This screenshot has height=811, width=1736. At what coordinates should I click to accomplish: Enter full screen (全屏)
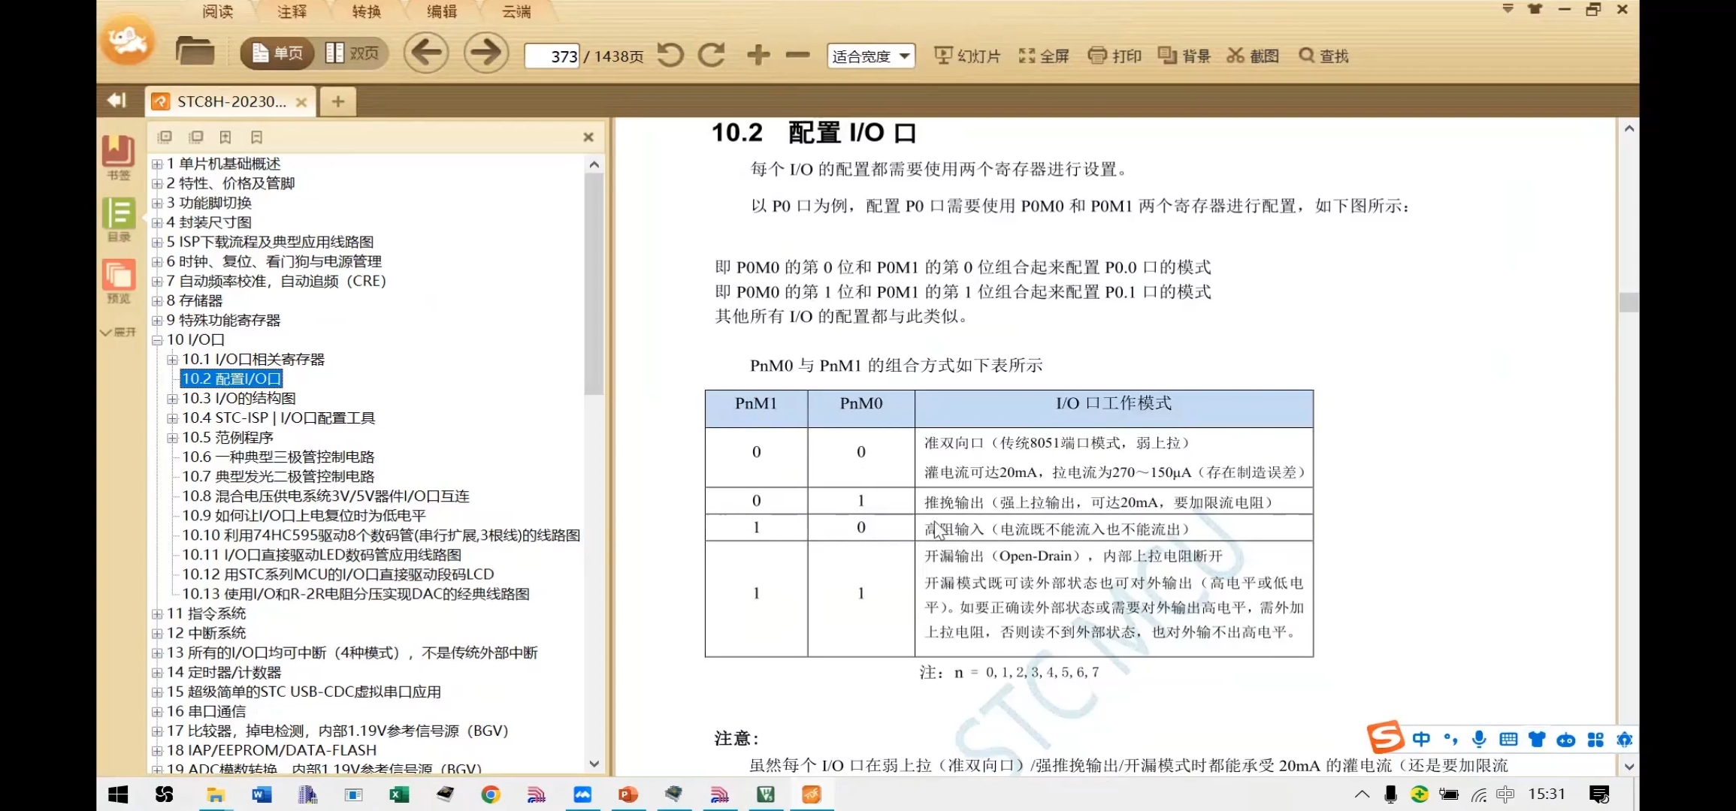coord(1044,56)
